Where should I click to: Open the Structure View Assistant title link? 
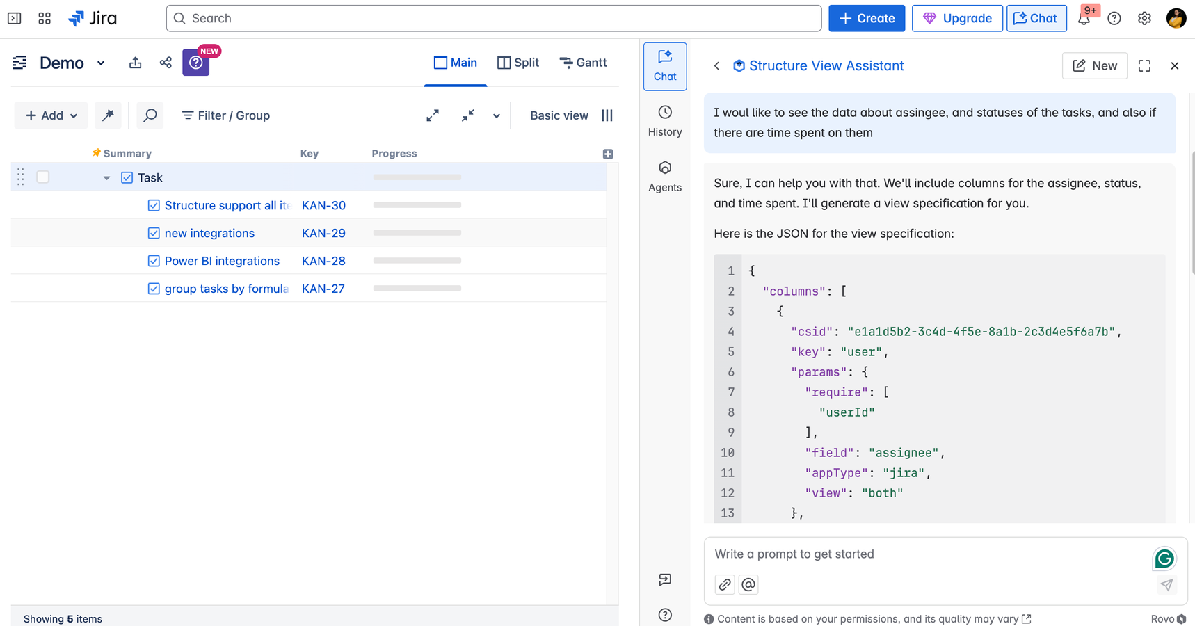[826, 65]
